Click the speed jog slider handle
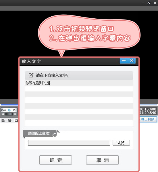158x172 pixels. (9, 114)
